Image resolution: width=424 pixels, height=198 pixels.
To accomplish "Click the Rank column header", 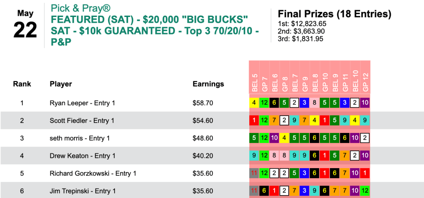I will (22, 84).
